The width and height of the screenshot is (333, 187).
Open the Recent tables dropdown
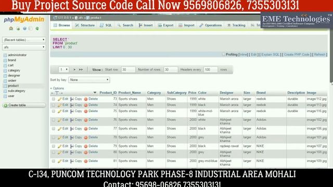(x=24, y=40)
